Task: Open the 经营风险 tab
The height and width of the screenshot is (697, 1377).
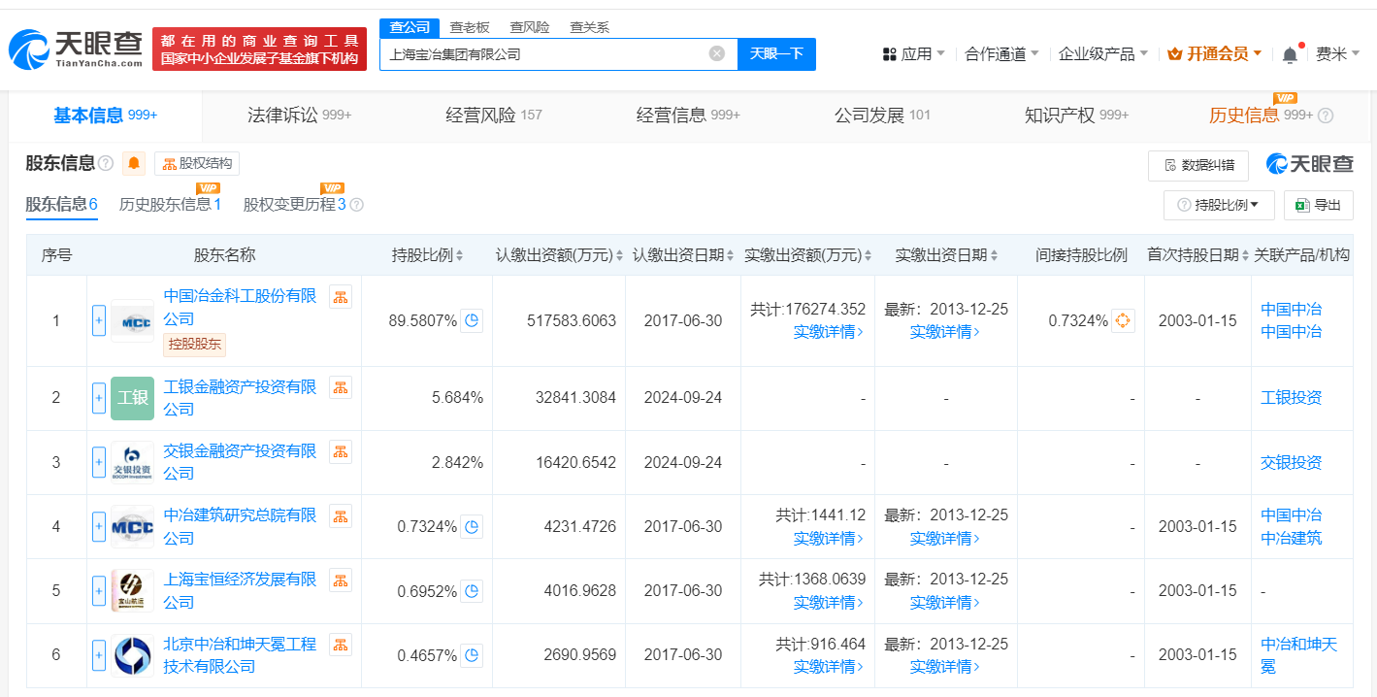Action: tap(493, 116)
